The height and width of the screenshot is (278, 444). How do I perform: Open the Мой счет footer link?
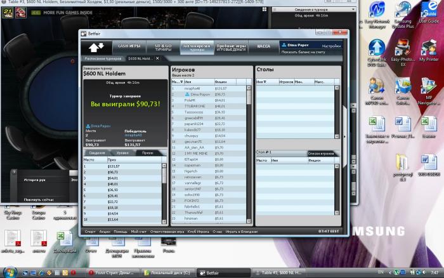pyautogui.click(x=138, y=232)
